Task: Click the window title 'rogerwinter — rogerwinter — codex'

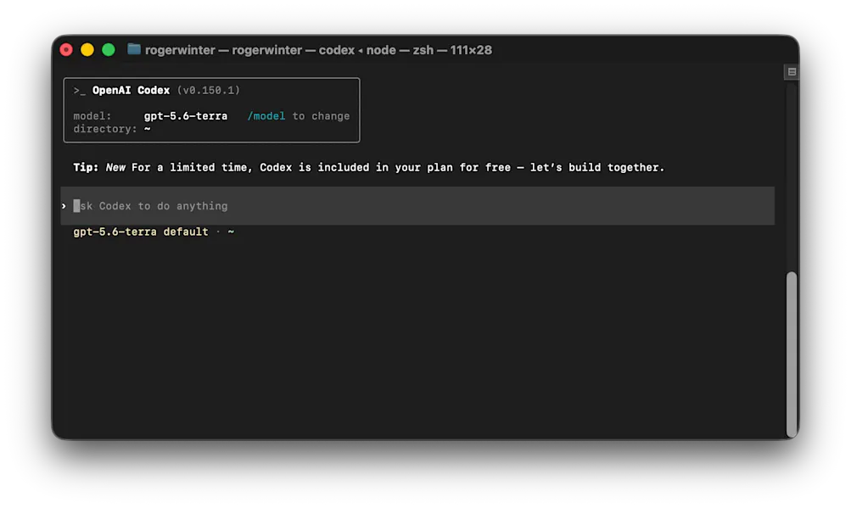Action: click(x=249, y=50)
